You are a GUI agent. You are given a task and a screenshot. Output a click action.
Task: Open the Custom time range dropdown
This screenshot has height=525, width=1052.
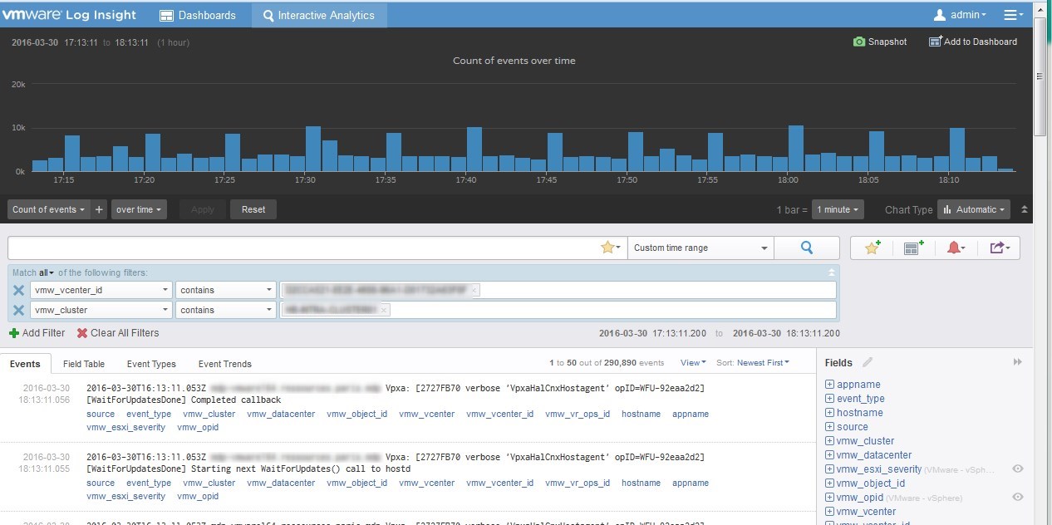point(701,248)
